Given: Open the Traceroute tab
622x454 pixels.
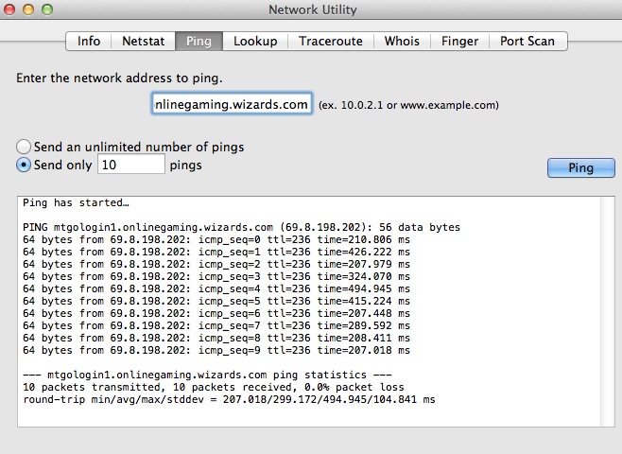Looking at the screenshot, I should click(x=331, y=41).
